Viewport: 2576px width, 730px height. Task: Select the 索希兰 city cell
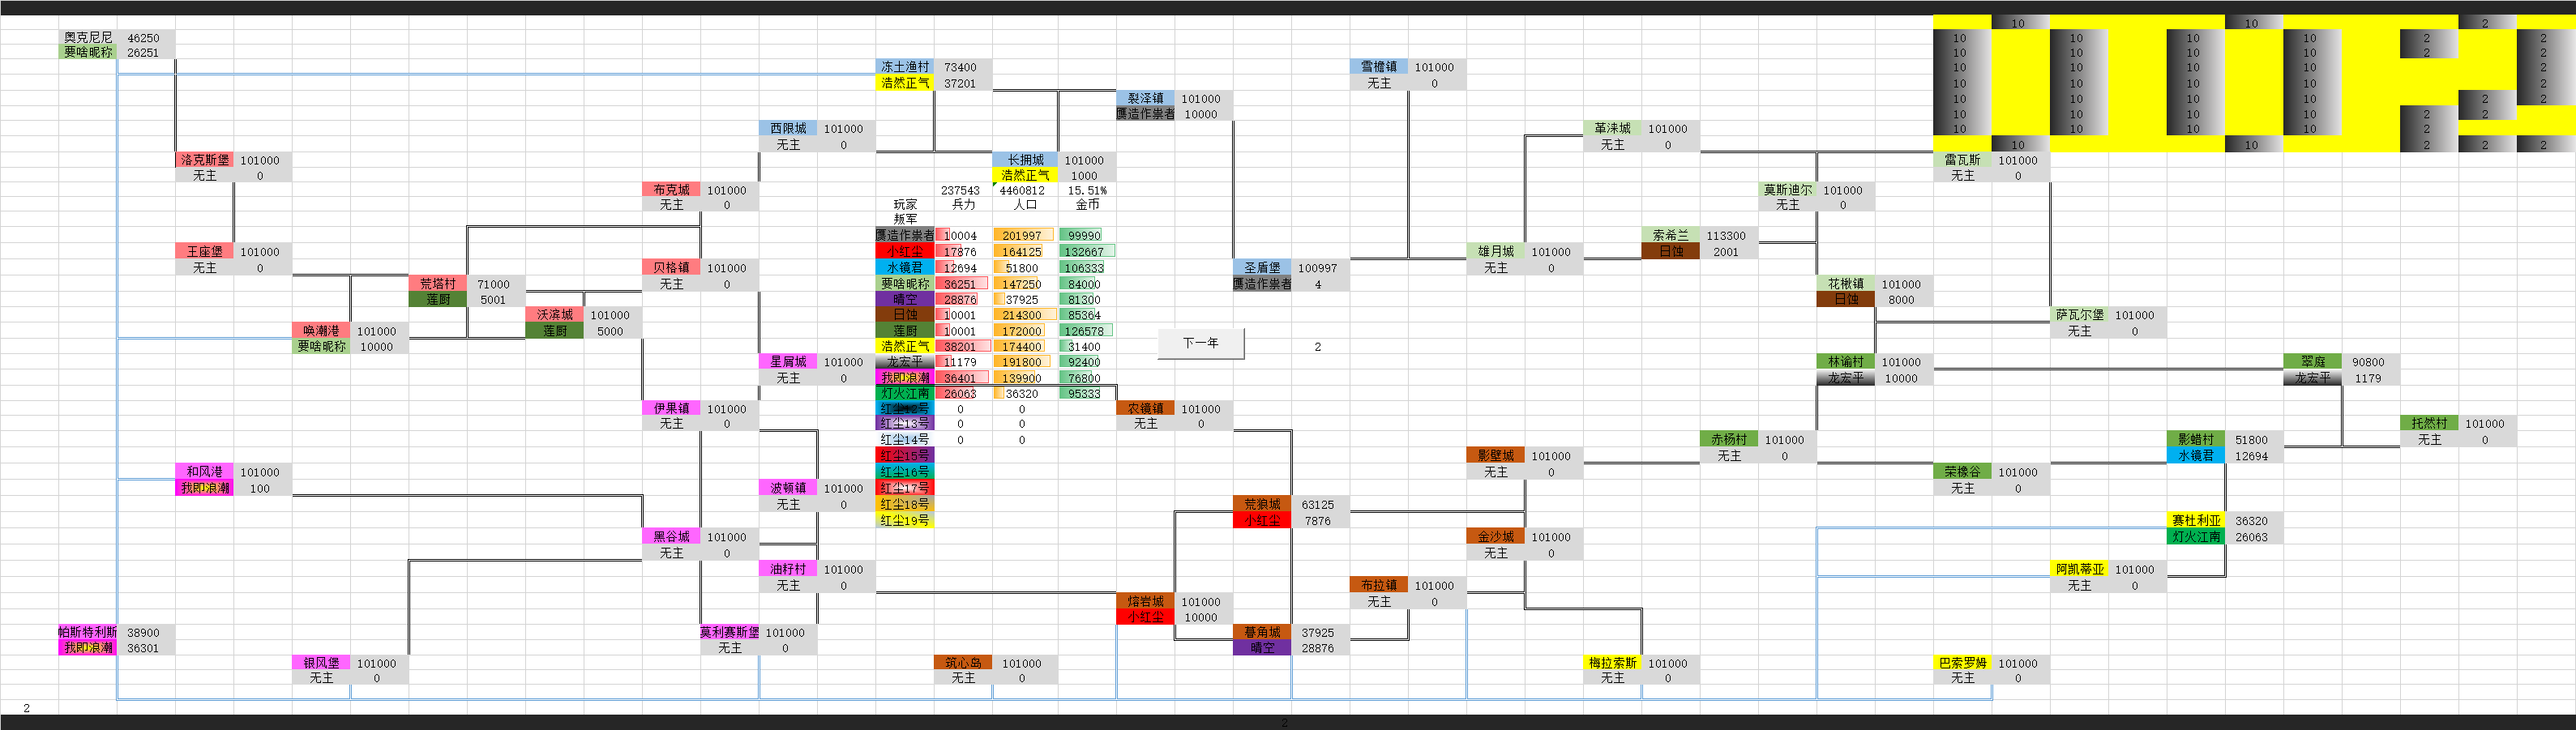click(x=1670, y=236)
